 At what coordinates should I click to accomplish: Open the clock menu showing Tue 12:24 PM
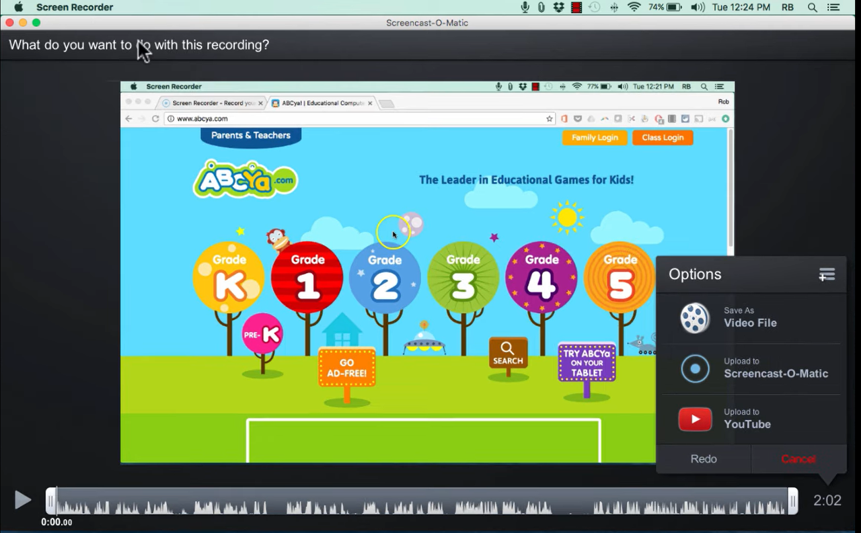point(741,7)
